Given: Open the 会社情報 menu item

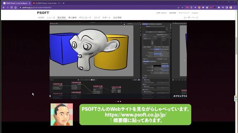Looking at the screenshot, I should [118, 18].
